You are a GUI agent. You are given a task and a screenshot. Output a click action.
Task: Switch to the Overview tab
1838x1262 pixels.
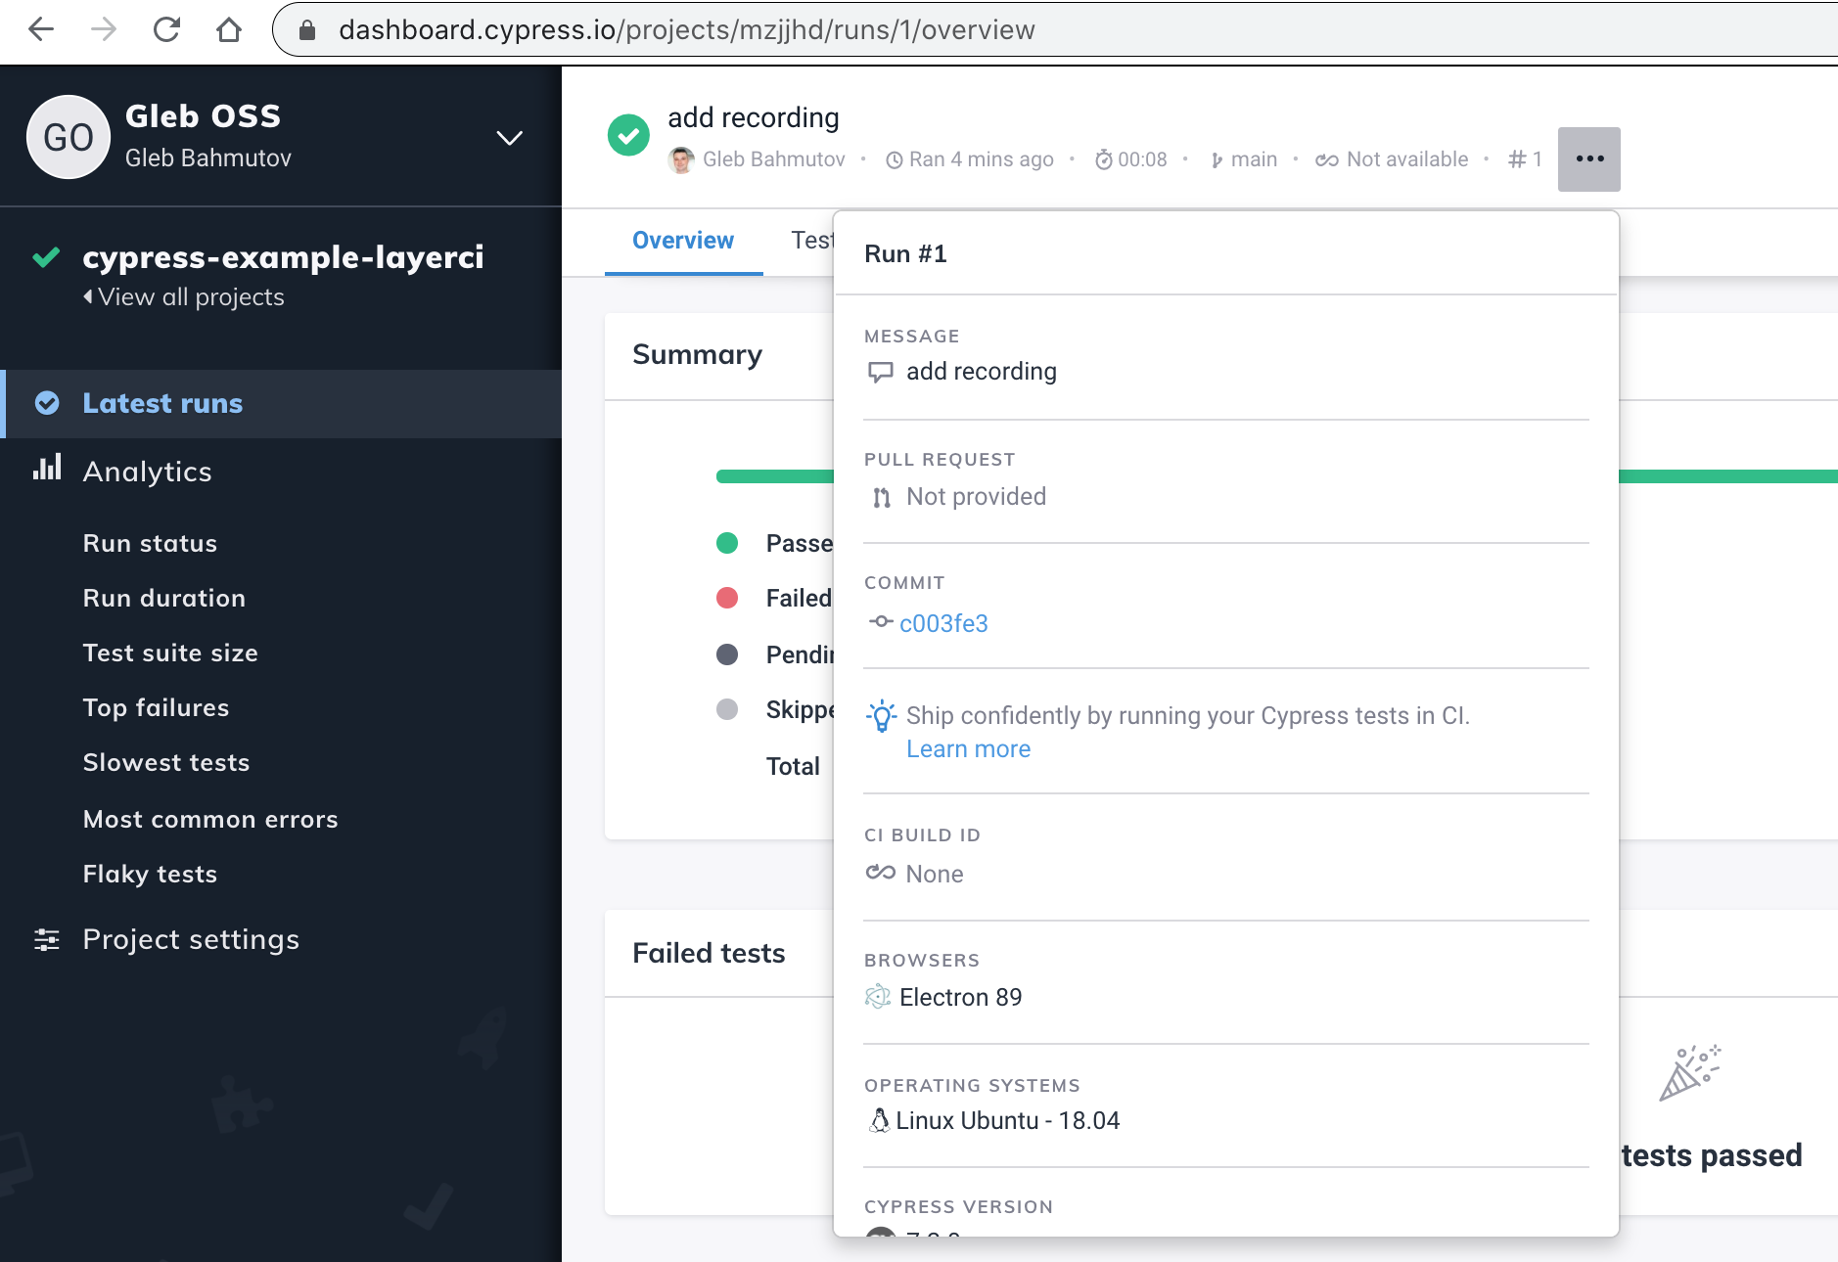pyautogui.click(x=682, y=240)
